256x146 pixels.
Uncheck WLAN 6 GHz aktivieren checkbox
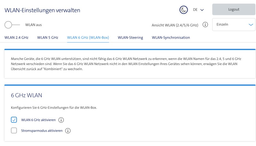click(x=14, y=120)
